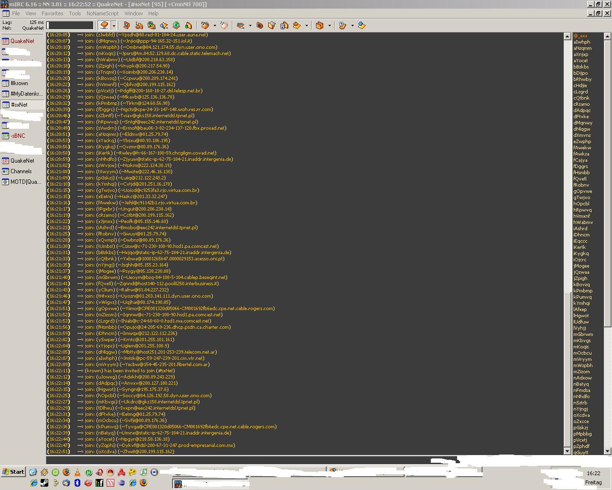Click the Bluetooth icon in the taskbar
The width and height of the screenshot is (612, 490).
pyautogui.click(x=77, y=483)
